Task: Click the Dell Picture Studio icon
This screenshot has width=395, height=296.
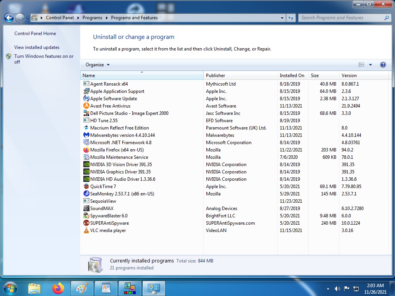Action: click(86, 113)
